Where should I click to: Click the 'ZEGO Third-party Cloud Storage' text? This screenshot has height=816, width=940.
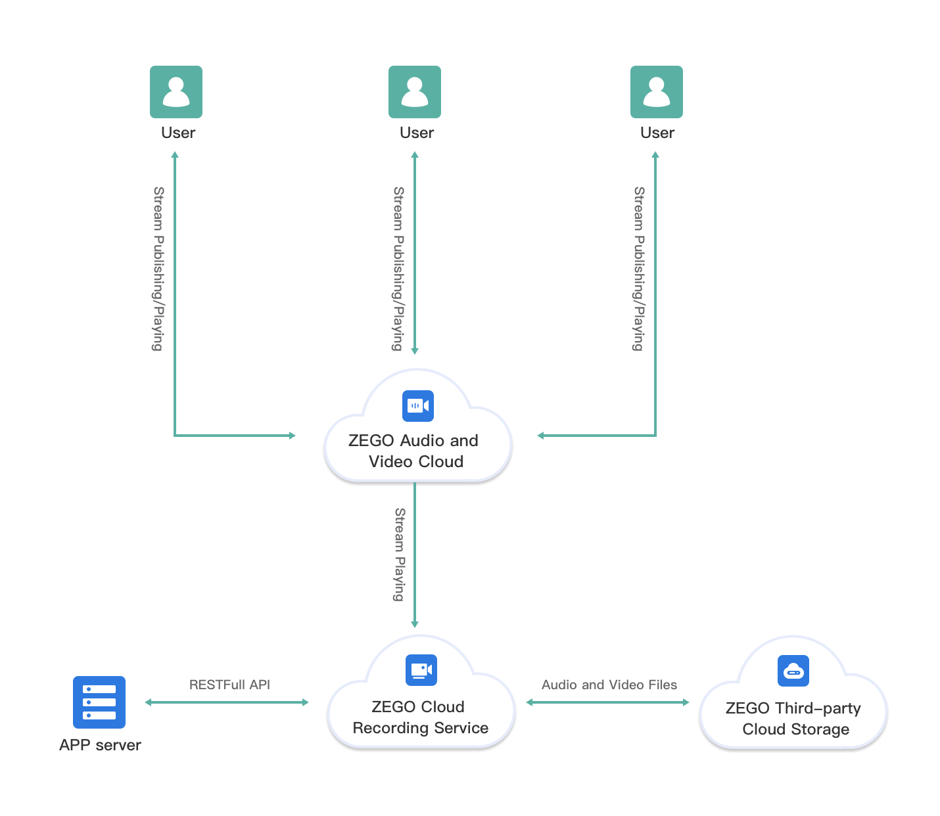794,718
